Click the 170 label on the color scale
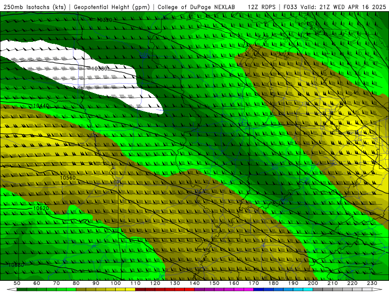 254,283
